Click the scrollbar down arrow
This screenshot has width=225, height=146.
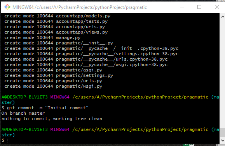(223, 141)
